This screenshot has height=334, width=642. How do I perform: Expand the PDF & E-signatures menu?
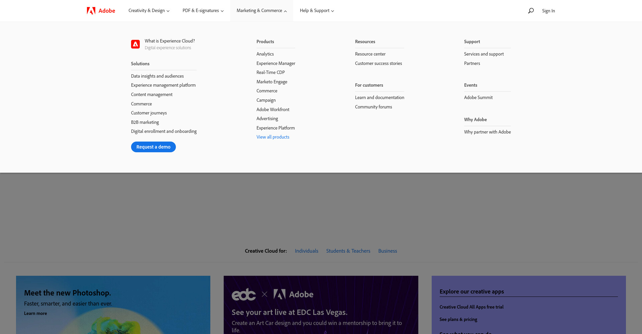click(x=203, y=11)
